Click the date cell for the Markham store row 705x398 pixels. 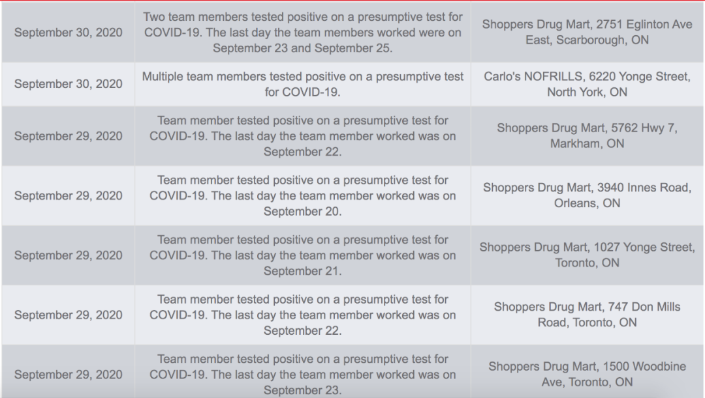pyautogui.click(x=68, y=136)
